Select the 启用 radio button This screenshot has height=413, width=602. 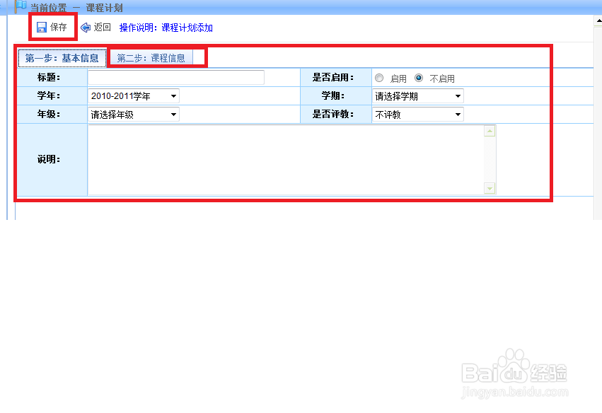379,78
